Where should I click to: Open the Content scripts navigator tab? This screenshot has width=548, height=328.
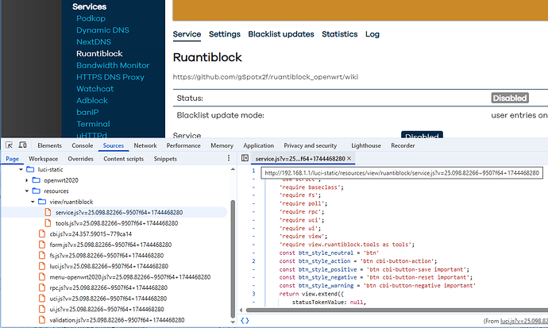click(123, 159)
